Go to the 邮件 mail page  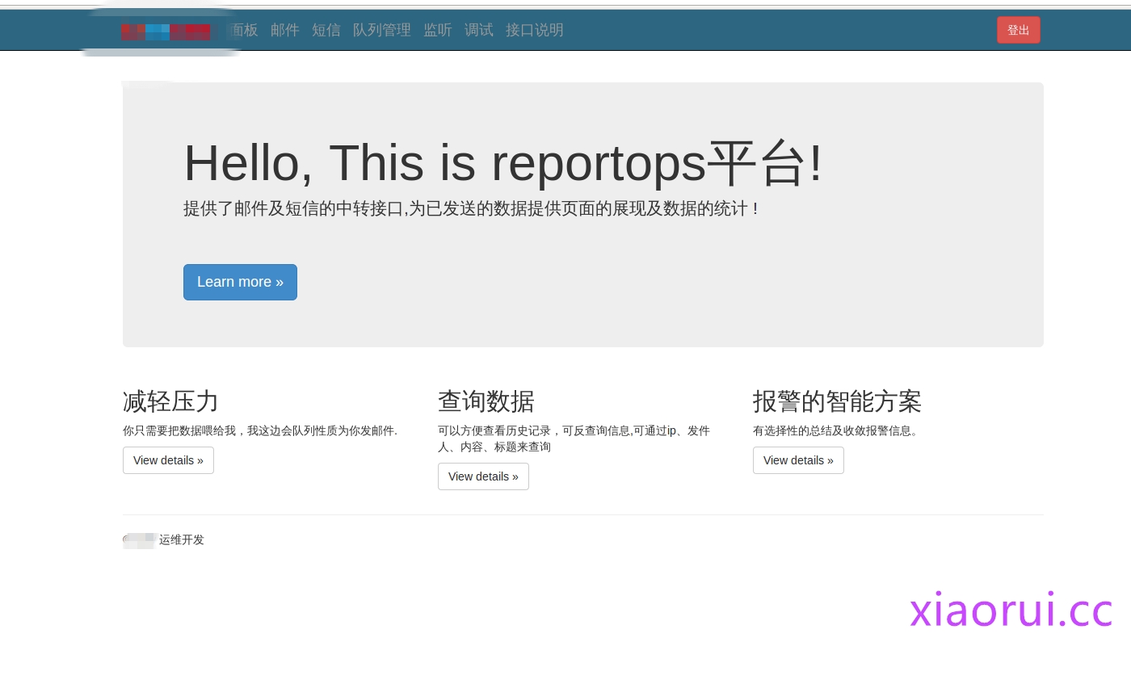coord(285,30)
